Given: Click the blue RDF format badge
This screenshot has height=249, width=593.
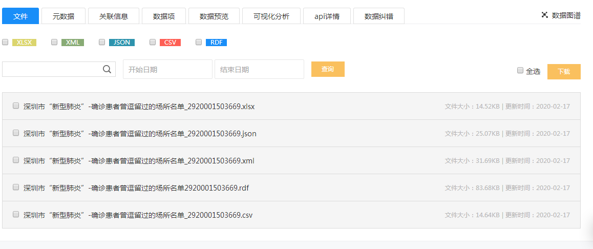Looking at the screenshot, I should (x=216, y=43).
